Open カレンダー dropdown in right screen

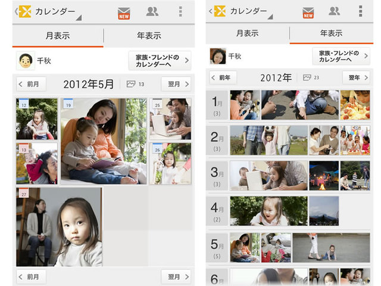(x=251, y=12)
